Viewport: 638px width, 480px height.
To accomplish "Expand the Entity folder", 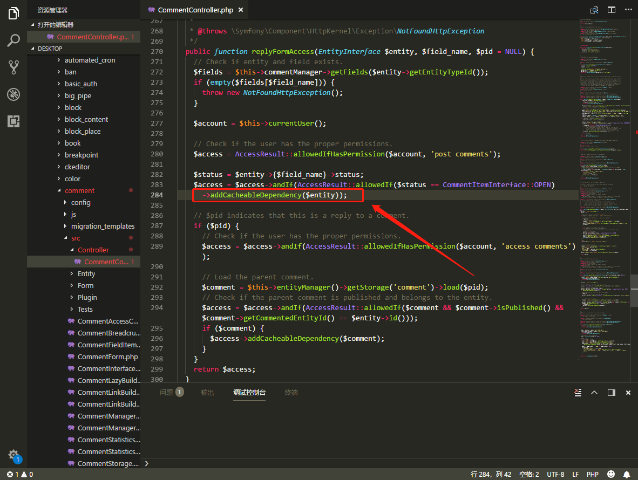I will (x=84, y=273).
